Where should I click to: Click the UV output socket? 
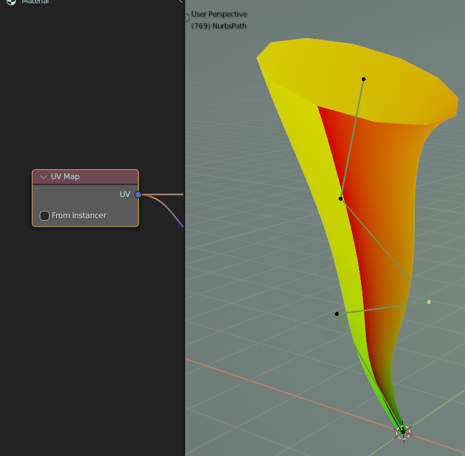138,194
